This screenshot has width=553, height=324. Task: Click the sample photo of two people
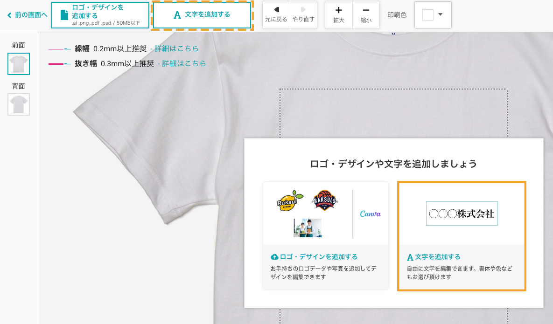tap(308, 228)
